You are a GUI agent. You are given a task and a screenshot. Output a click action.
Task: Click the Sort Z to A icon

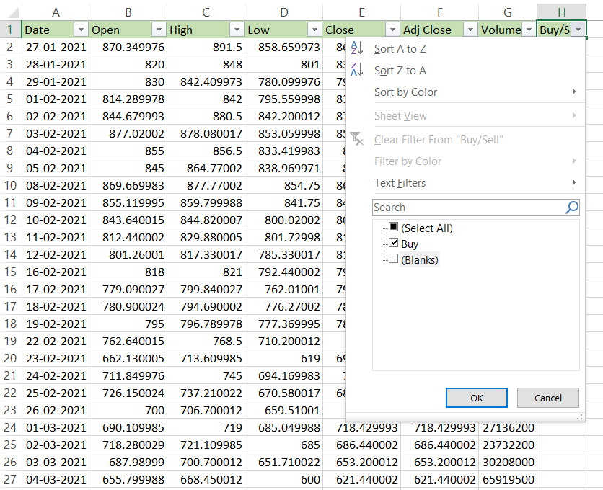[356, 71]
